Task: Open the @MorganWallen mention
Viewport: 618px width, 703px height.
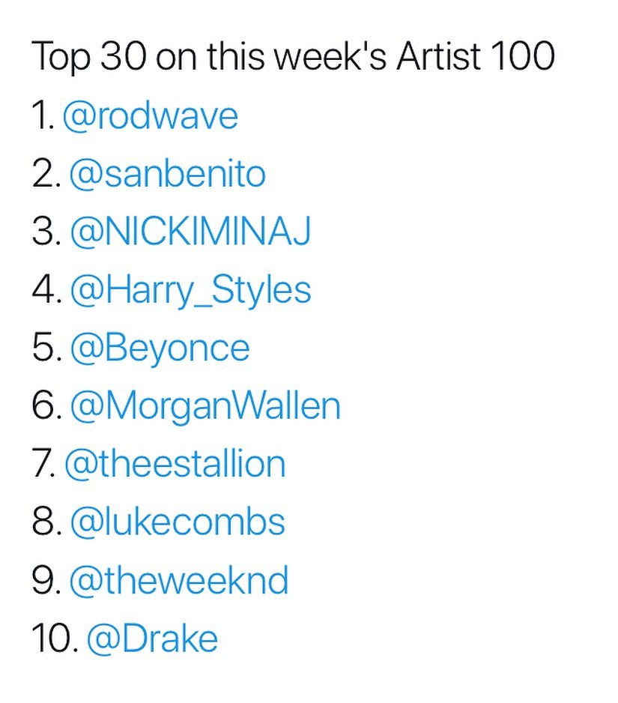Action: click(x=205, y=406)
